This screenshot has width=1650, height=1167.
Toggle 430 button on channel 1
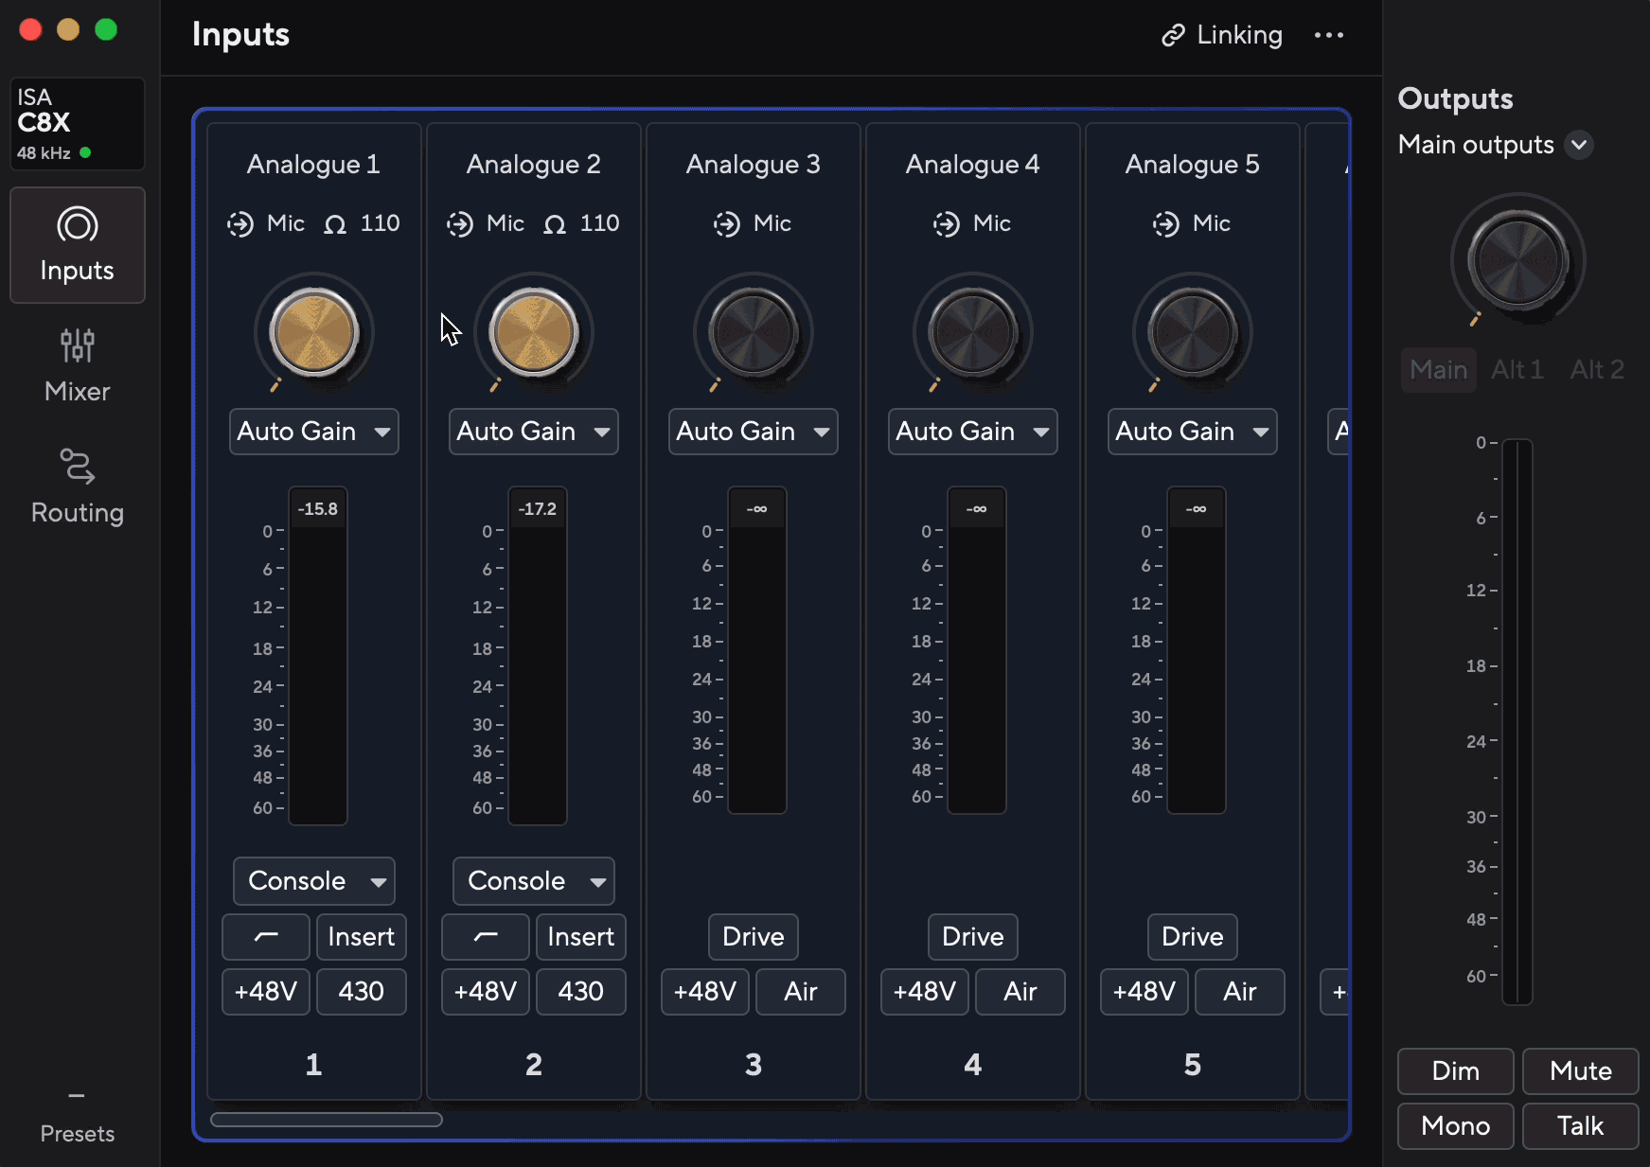click(362, 992)
